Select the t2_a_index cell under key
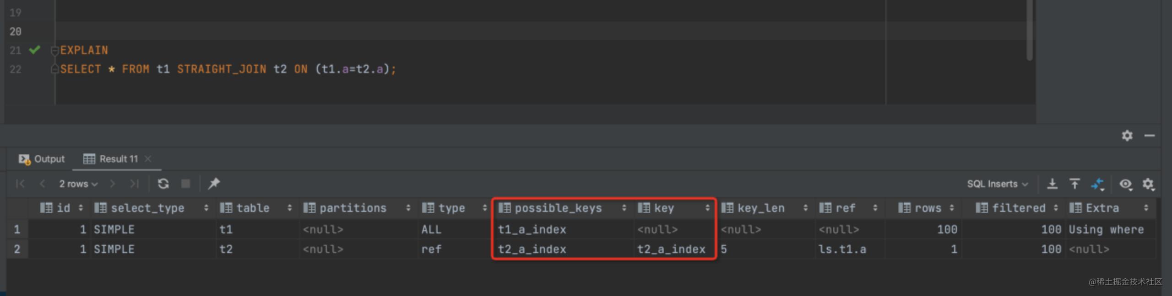 pos(671,249)
